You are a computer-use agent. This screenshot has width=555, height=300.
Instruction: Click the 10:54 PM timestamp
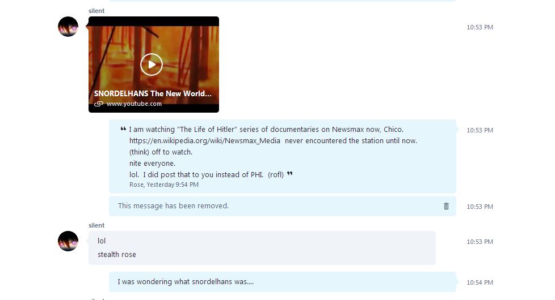tap(480, 282)
